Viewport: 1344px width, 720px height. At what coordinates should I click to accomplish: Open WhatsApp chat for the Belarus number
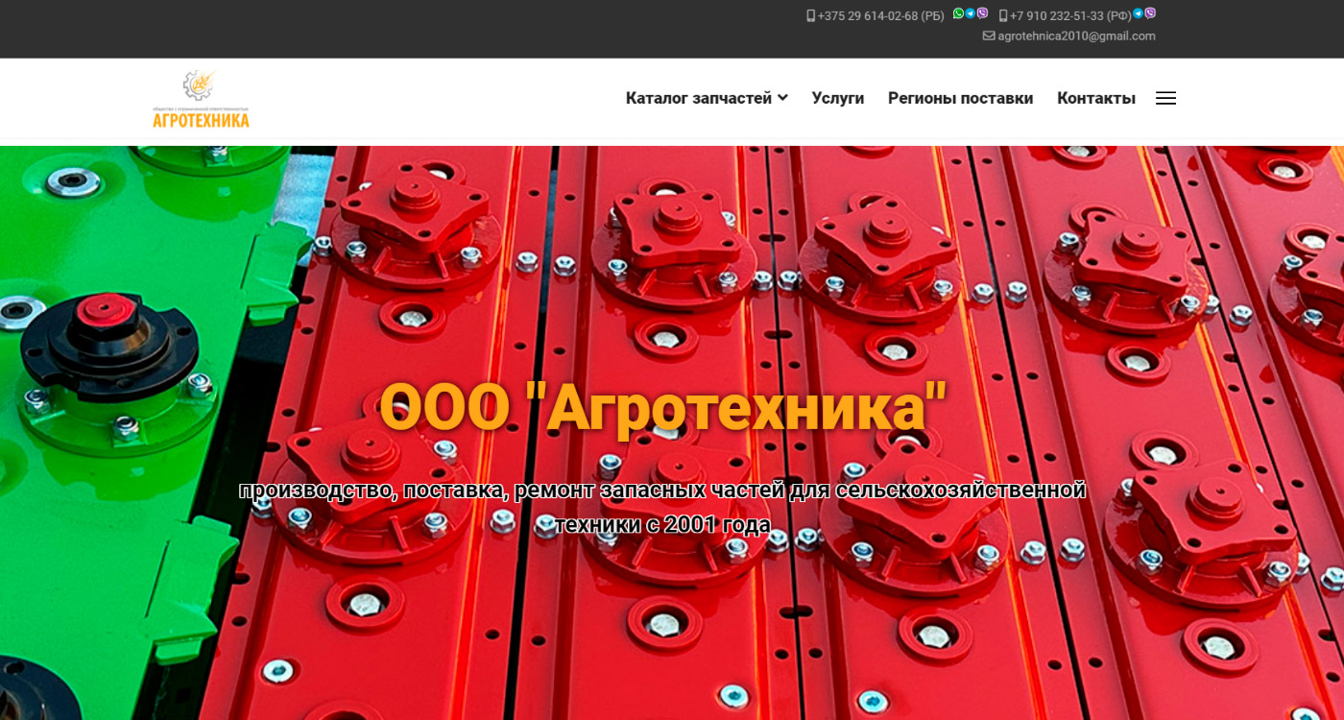(x=958, y=13)
